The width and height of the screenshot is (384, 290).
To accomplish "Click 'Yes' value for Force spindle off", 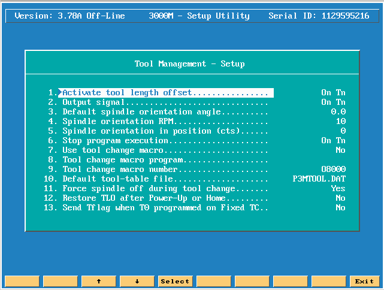I will [338, 188].
